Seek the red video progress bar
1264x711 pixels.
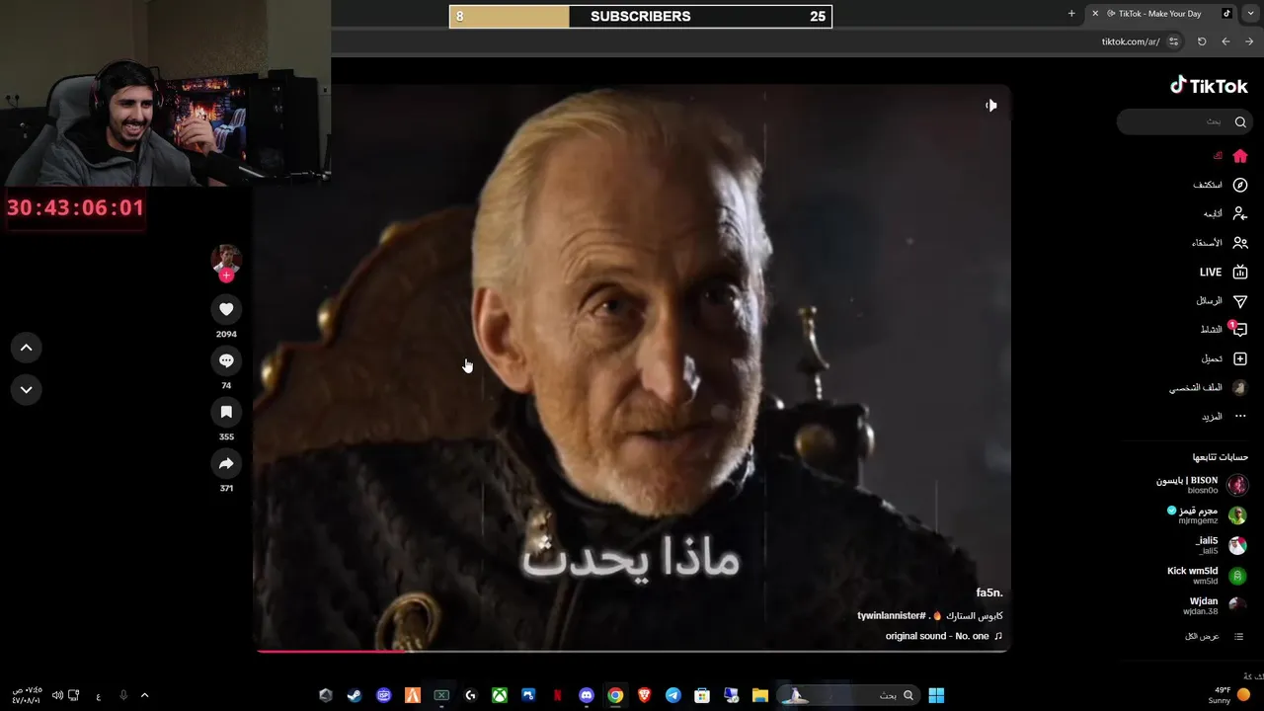click(x=632, y=651)
